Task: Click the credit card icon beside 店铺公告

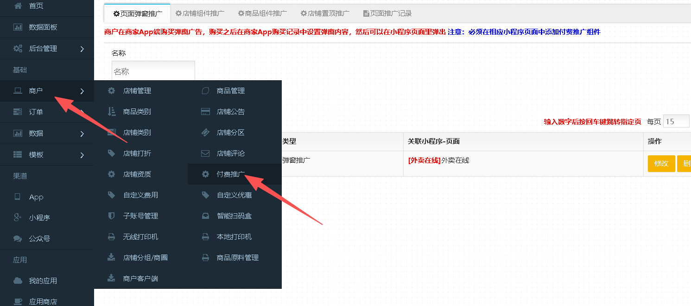Action: click(x=205, y=112)
